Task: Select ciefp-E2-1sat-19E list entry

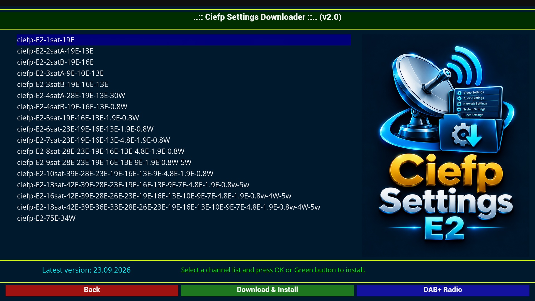Action: [184, 40]
